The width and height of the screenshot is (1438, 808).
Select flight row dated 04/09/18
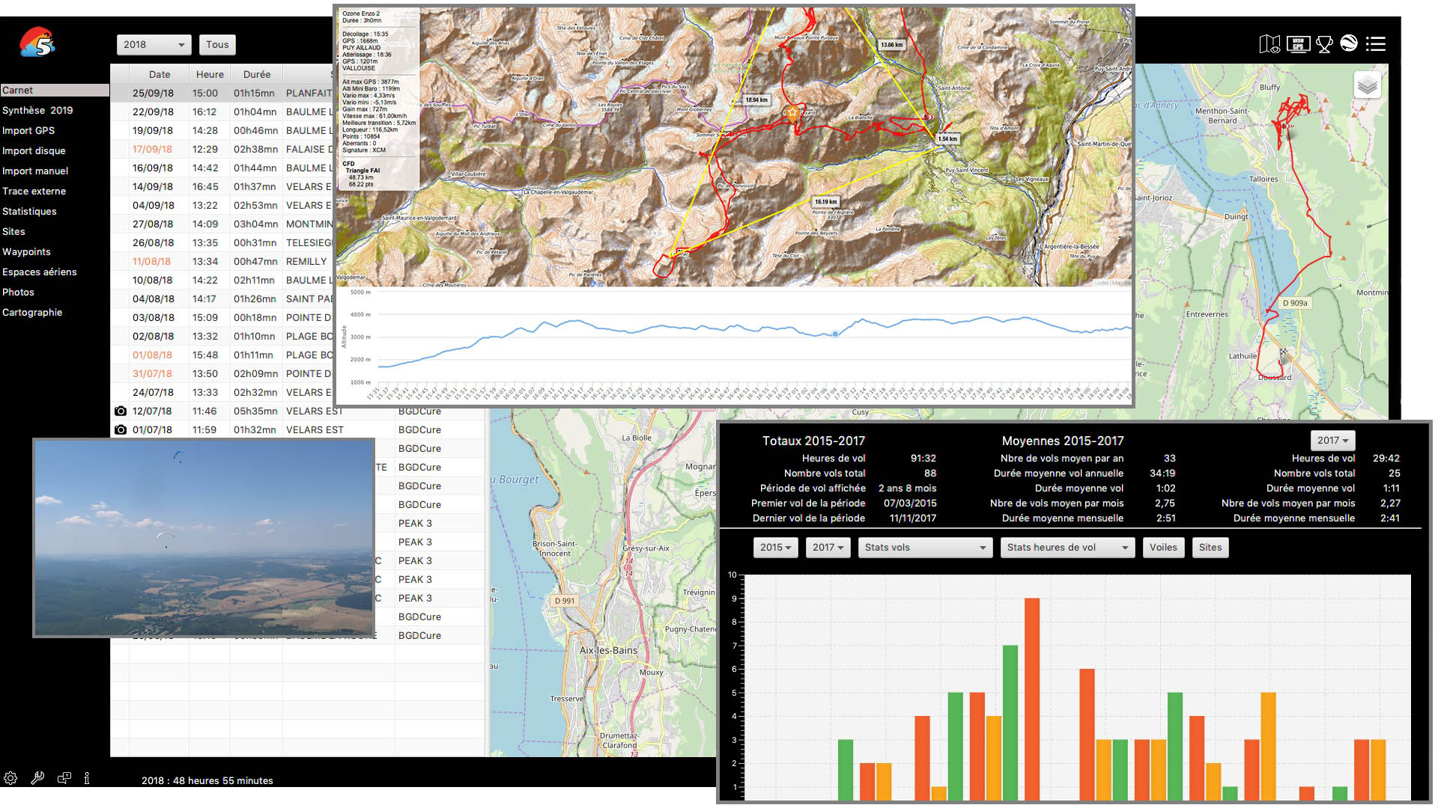222,205
